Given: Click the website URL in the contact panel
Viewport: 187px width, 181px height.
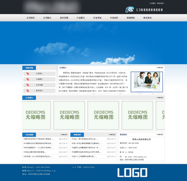Looking at the screenshot, I should point(137,157).
